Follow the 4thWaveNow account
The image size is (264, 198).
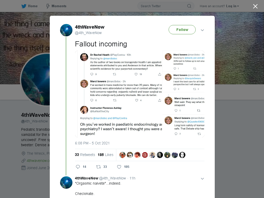(x=182, y=30)
